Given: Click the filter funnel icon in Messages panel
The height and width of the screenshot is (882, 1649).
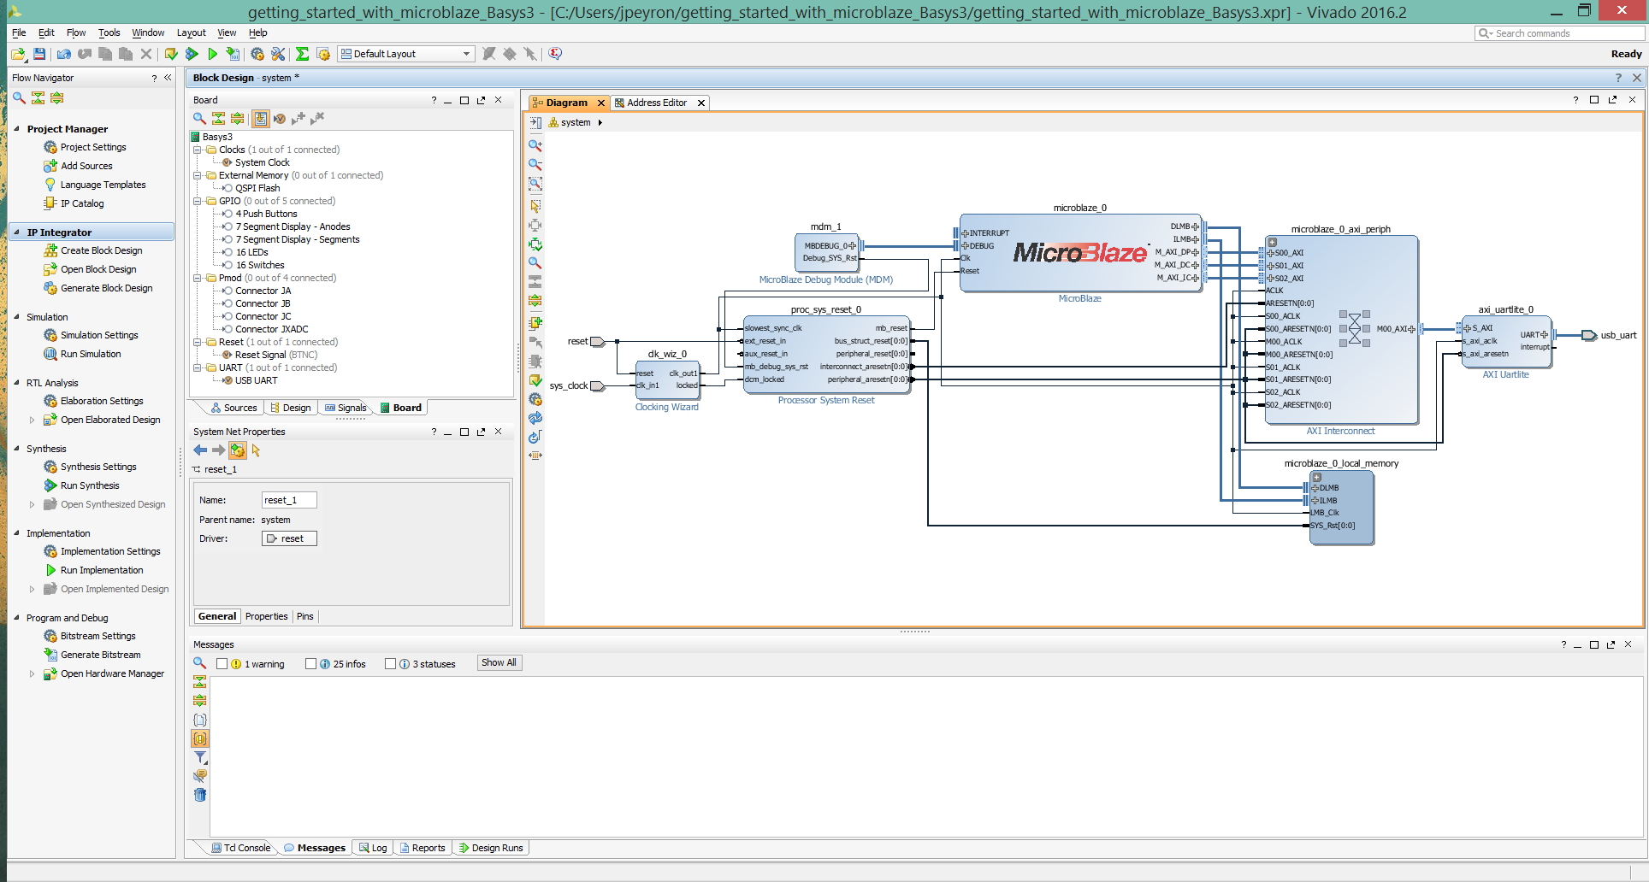Looking at the screenshot, I should coord(200,757).
